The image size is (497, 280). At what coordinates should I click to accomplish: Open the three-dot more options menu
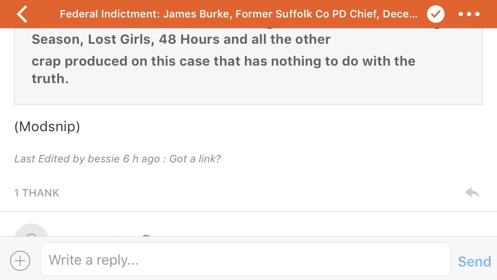tap(469, 14)
